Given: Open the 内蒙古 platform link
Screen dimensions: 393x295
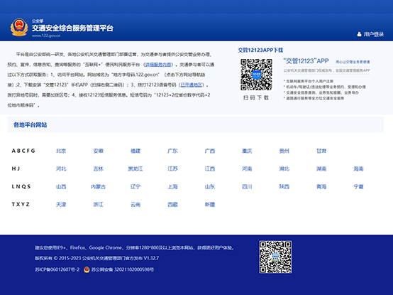Looking at the screenshot, I should pyautogui.click(x=98, y=186).
